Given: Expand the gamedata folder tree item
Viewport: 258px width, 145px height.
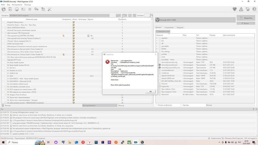Looking at the screenshot, I should pyautogui.click(x=157, y=46).
